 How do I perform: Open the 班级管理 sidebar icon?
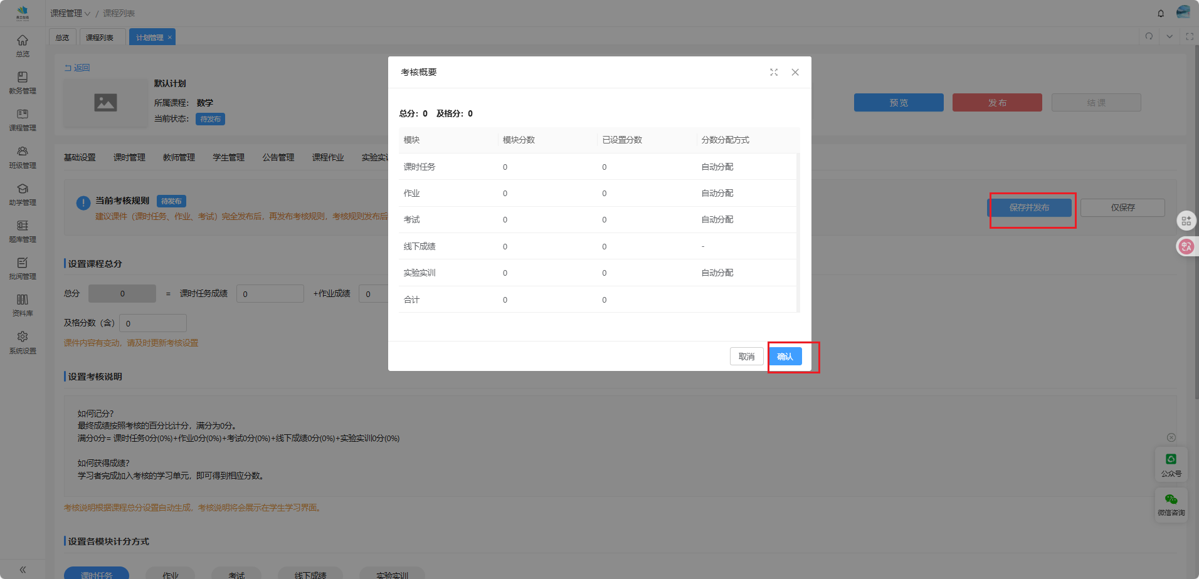[x=23, y=157]
